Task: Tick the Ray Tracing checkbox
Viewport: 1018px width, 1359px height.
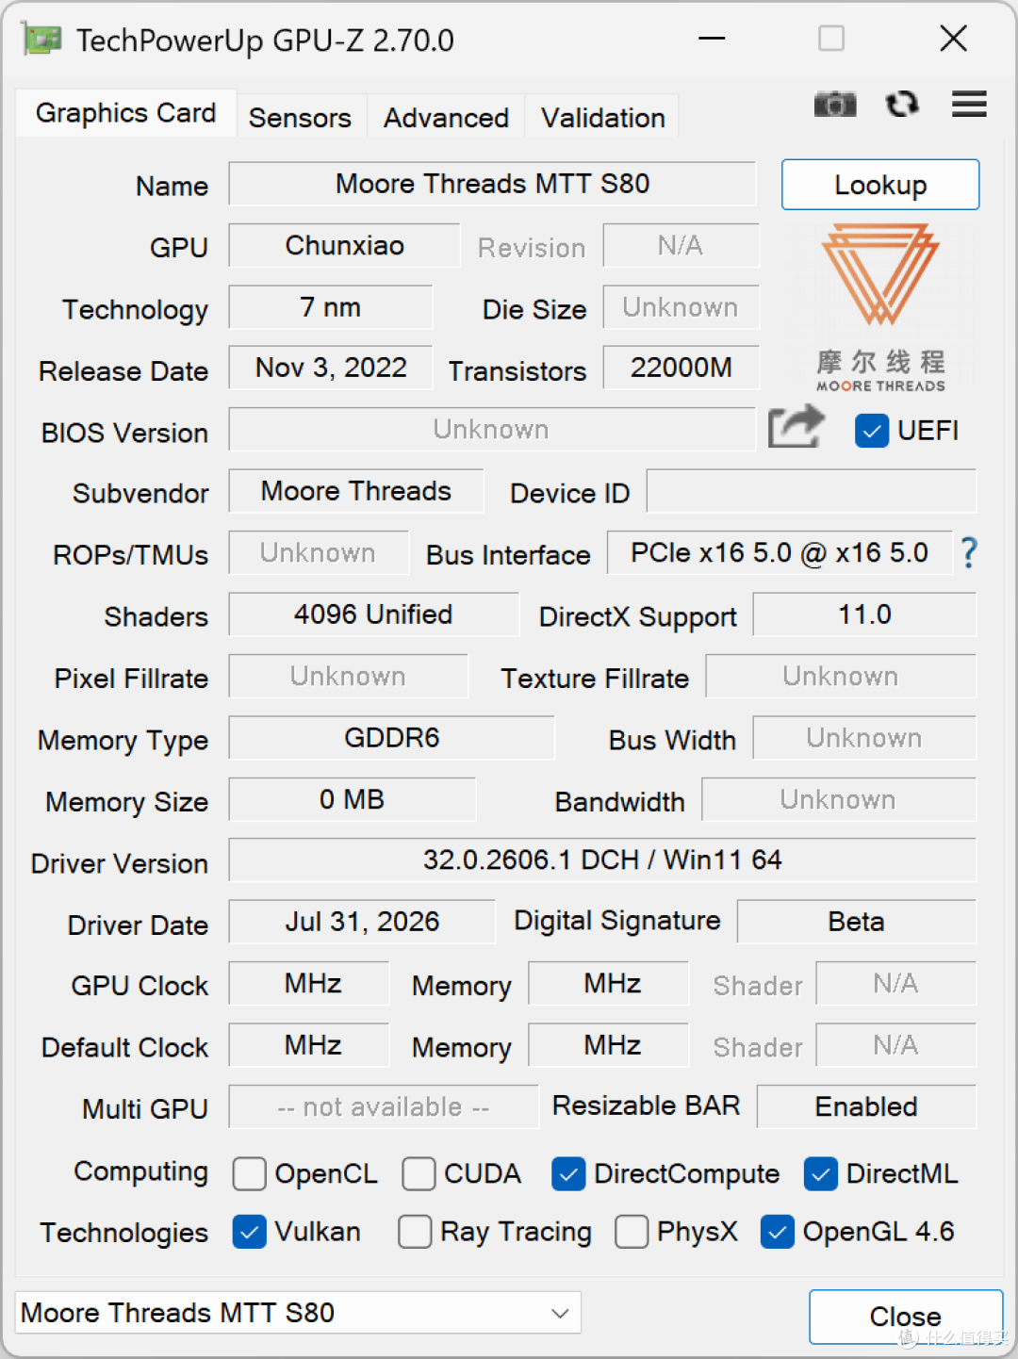Action: tap(415, 1231)
